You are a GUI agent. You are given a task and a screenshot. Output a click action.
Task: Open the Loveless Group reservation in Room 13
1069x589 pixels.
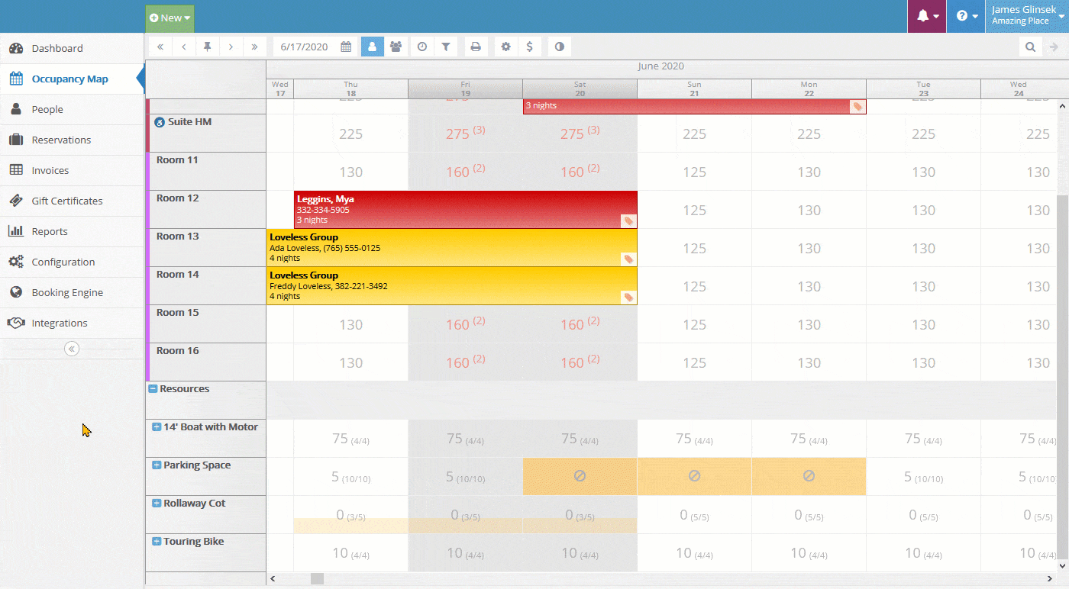pyautogui.click(x=451, y=247)
